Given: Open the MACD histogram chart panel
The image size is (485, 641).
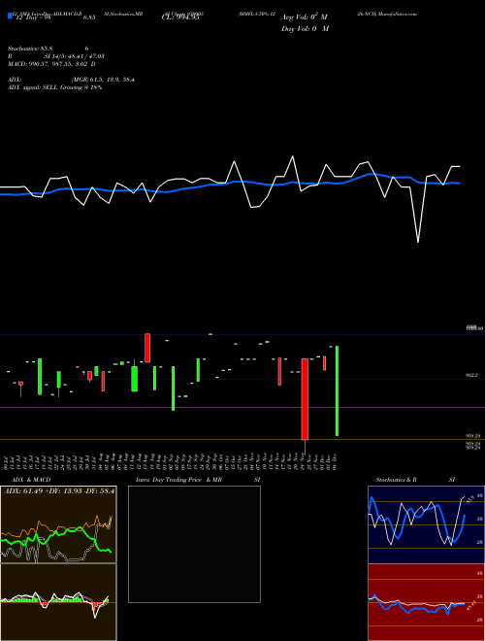Looking at the screenshot, I should coord(58,602).
